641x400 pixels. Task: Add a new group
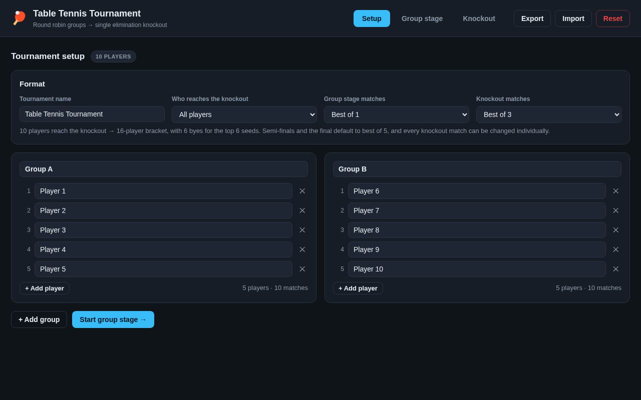[x=39, y=319]
